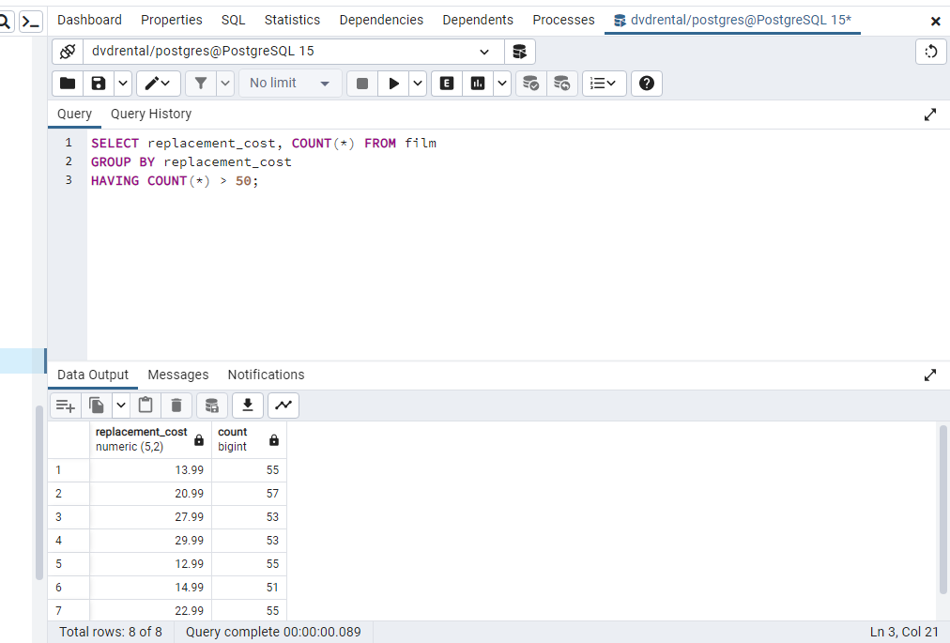Save data changes to the database
The image size is (950, 643).
[x=211, y=405]
